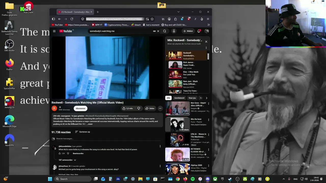326x183 pixels.
Task: Click the Windows taskbar Search box
Action: pyautogui.click(x=73, y=179)
